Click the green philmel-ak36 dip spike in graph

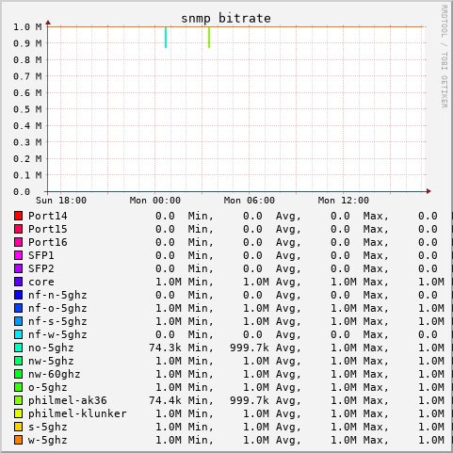[209, 38]
